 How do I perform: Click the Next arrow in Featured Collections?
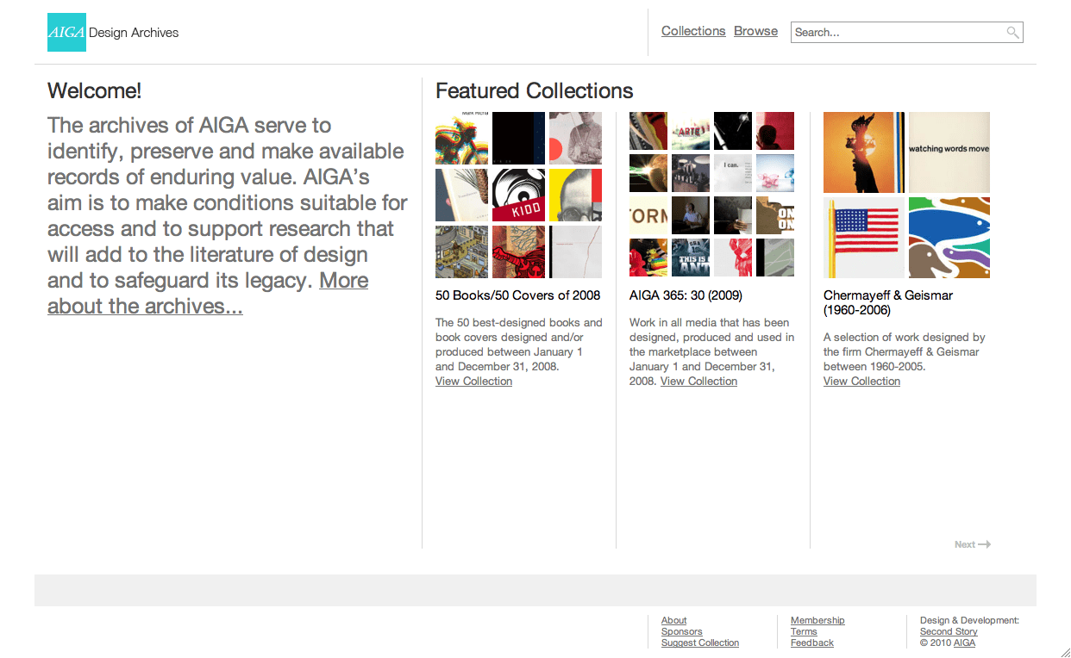pos(973,544)
